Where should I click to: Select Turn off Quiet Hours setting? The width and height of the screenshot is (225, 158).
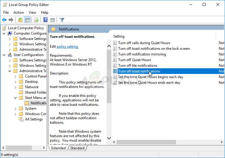[x=135, y=60]
